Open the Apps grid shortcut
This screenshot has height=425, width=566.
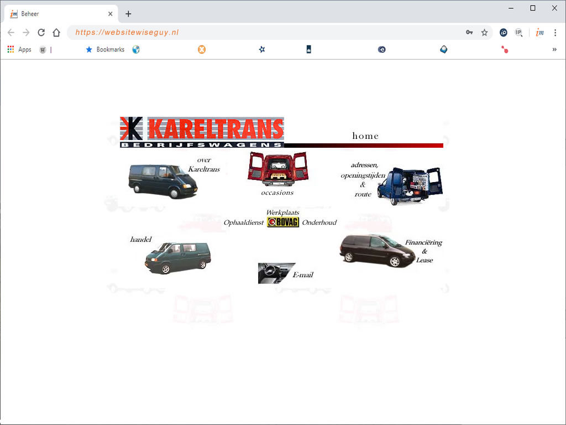pos(19,49)
